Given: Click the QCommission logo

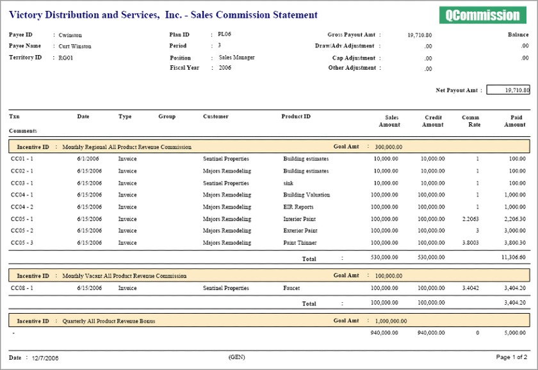Looking at the screenshot, I should click(x=482, y=15).
